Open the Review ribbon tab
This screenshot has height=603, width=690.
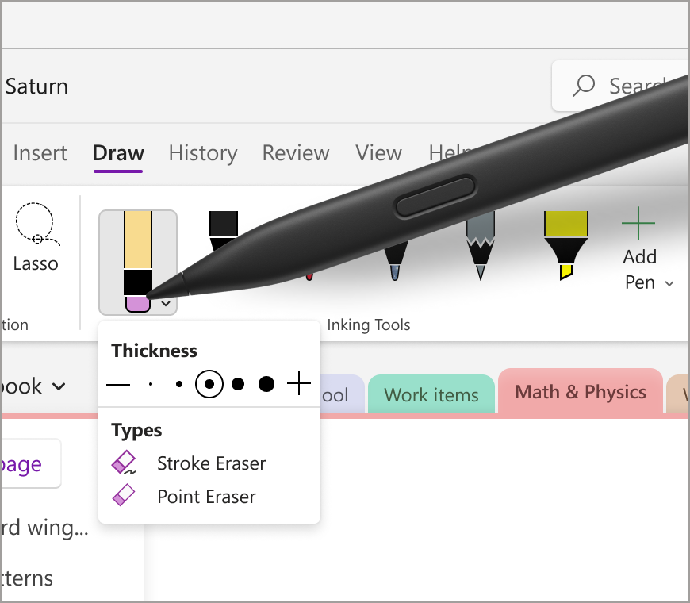(x=296, y=153)
